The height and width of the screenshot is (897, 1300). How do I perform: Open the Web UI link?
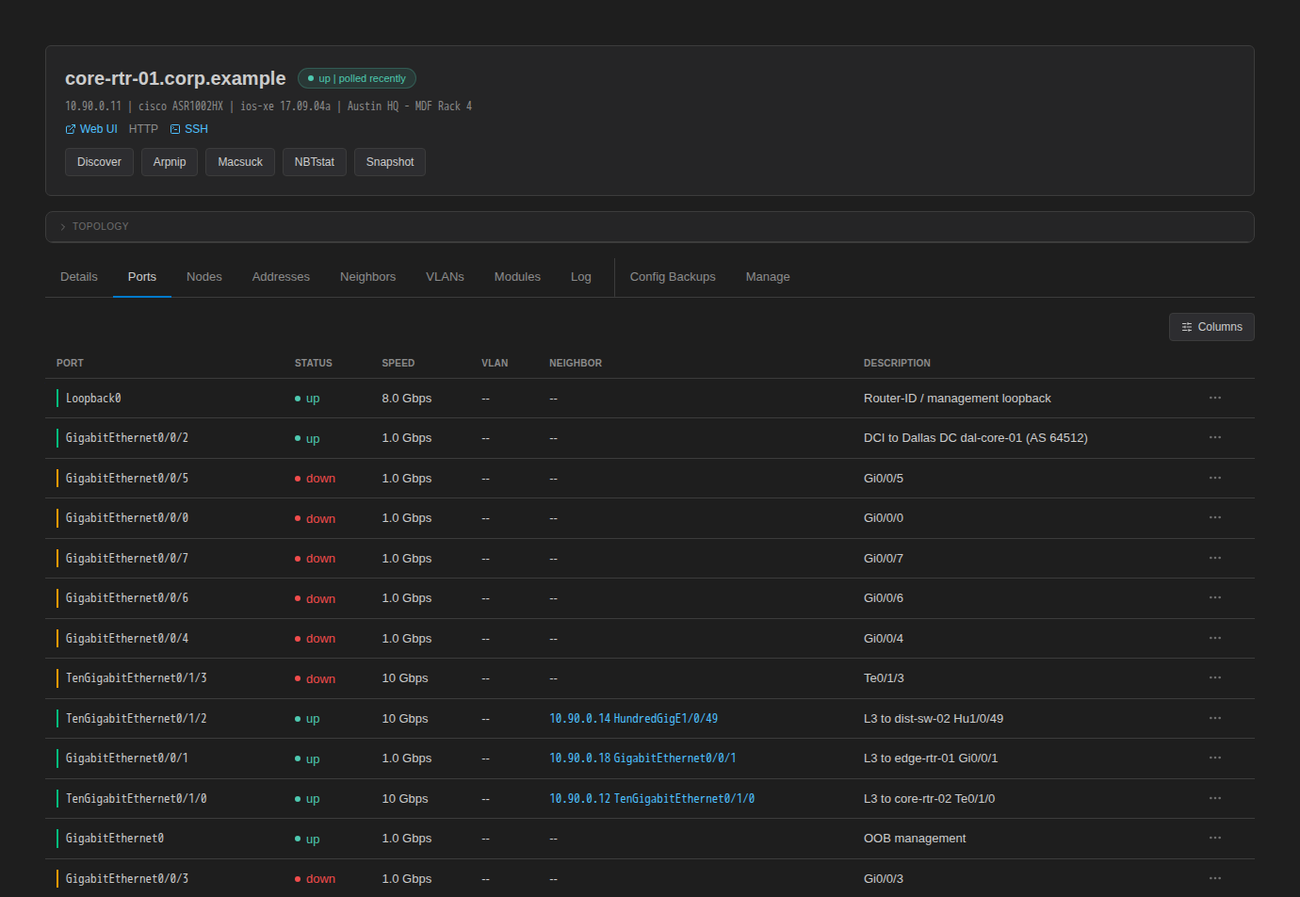click(91, 129)
